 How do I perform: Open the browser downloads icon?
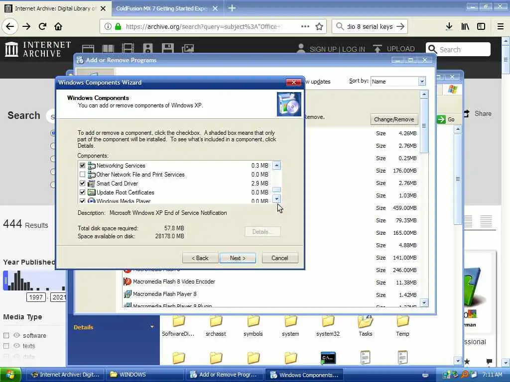point(449,27)
